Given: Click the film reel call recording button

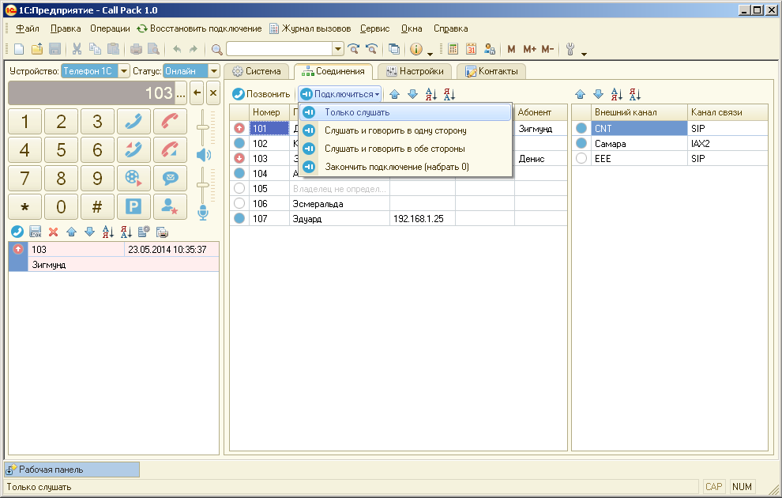Looking at the screenshot, I should (x=133, y=178).
